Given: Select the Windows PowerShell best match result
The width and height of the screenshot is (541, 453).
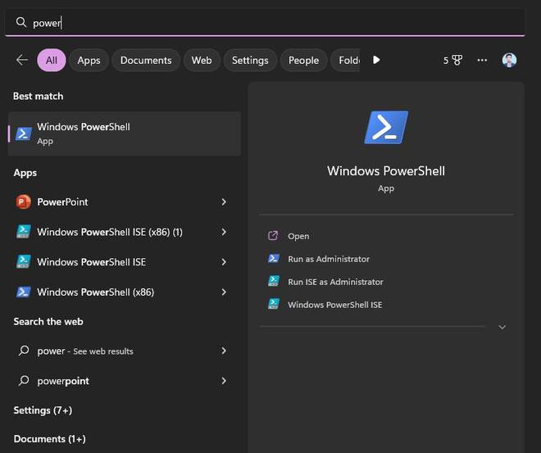Looking at the screenshot, I should 125,134.
